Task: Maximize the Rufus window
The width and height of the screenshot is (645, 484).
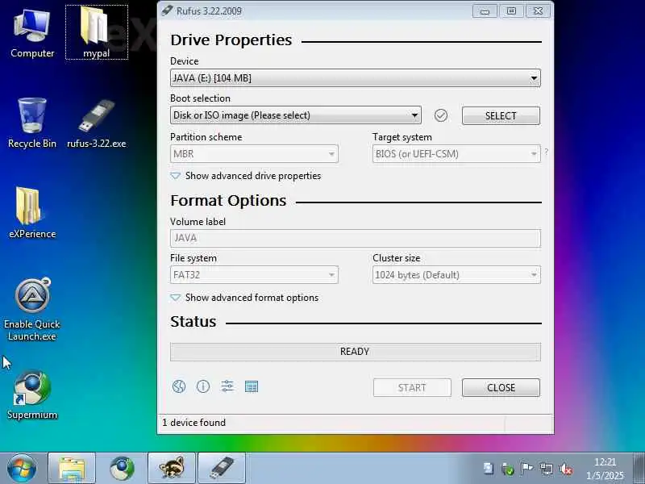Action: click(511, 11)
